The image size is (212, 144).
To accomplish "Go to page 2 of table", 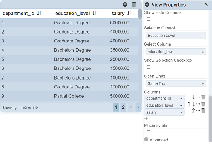I will (123, 107).
